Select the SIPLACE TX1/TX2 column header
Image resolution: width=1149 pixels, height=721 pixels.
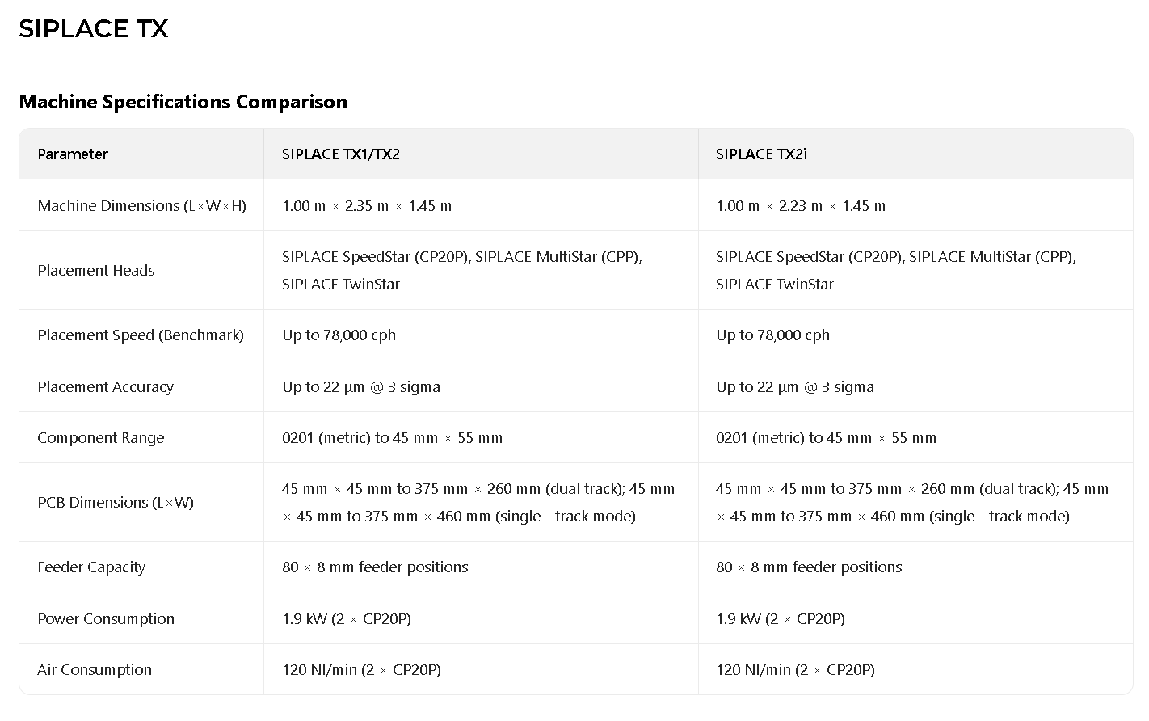tap(340, 154)
